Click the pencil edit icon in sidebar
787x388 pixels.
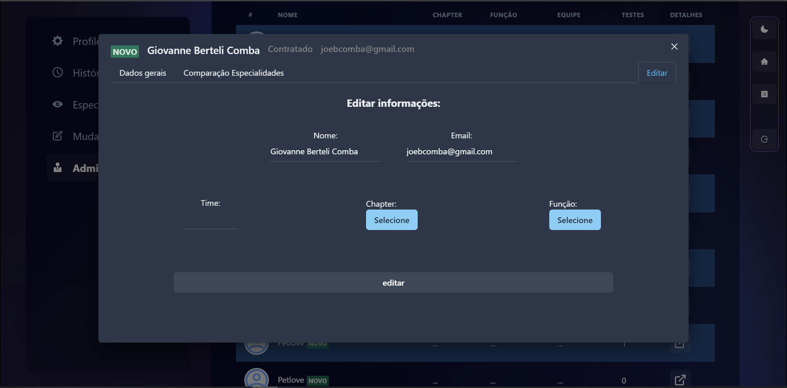tap(58, 136)
